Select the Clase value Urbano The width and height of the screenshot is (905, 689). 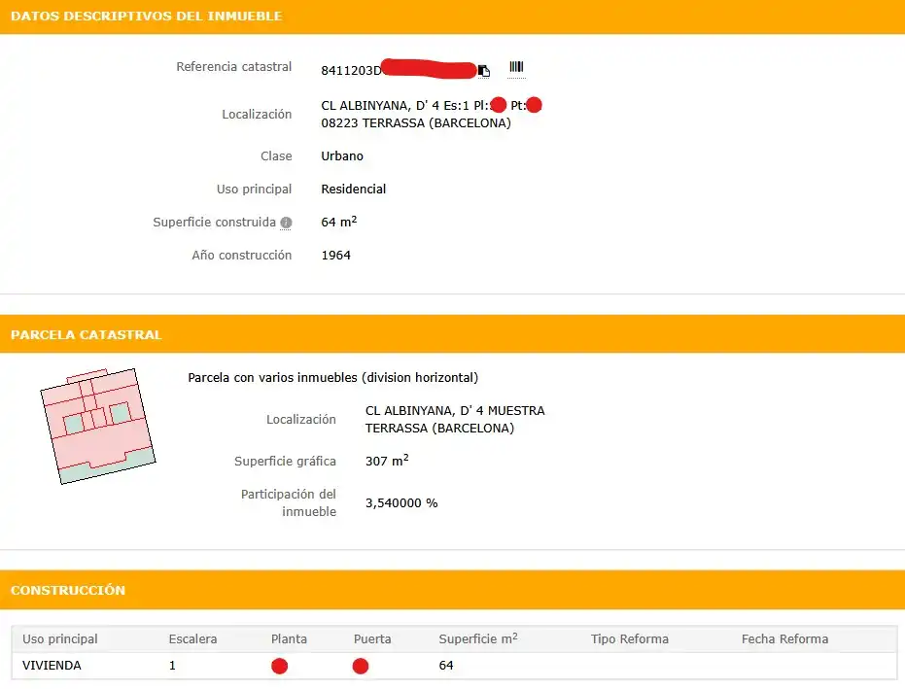[342, 155]
